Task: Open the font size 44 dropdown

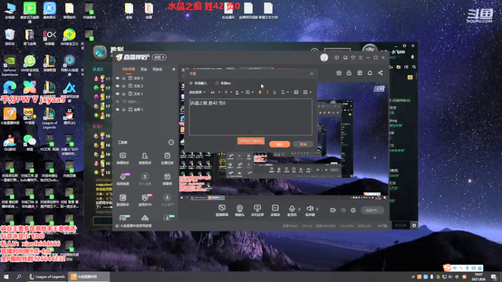Action: 215,92
